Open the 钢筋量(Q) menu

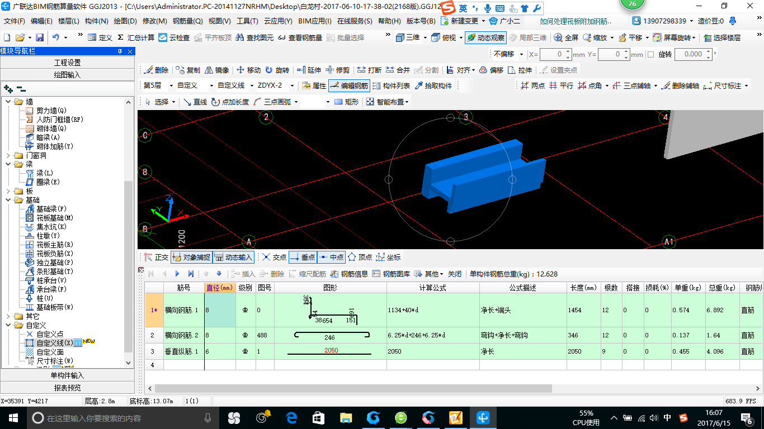pos(187,21)
